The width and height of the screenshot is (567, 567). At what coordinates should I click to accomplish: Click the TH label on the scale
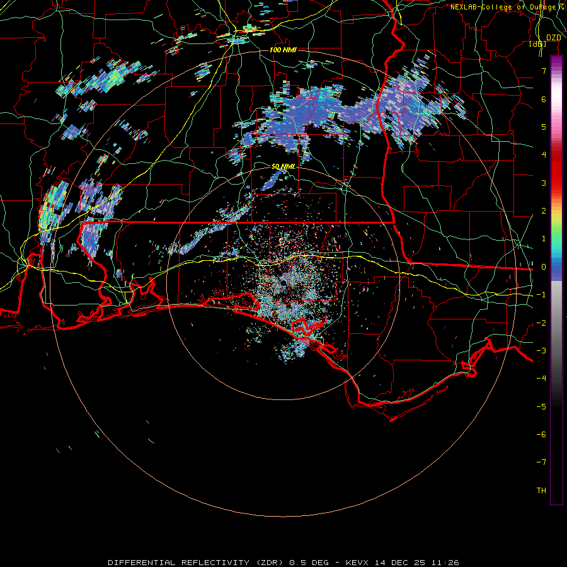tap(541, 490)
